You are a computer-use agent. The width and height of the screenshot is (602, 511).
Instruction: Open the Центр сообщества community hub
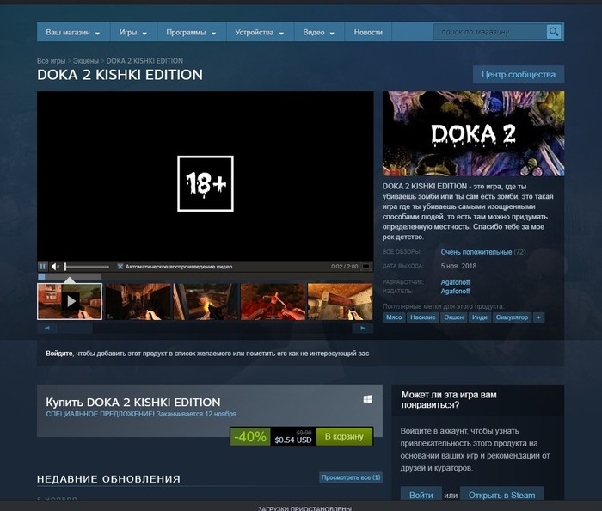[x=519, y=75]
